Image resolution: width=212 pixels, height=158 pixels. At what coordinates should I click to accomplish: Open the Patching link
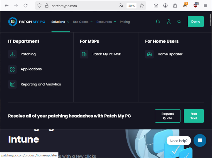point(28,54)
